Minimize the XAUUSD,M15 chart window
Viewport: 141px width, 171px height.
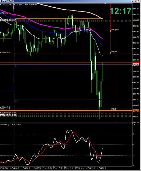point(133,1)
